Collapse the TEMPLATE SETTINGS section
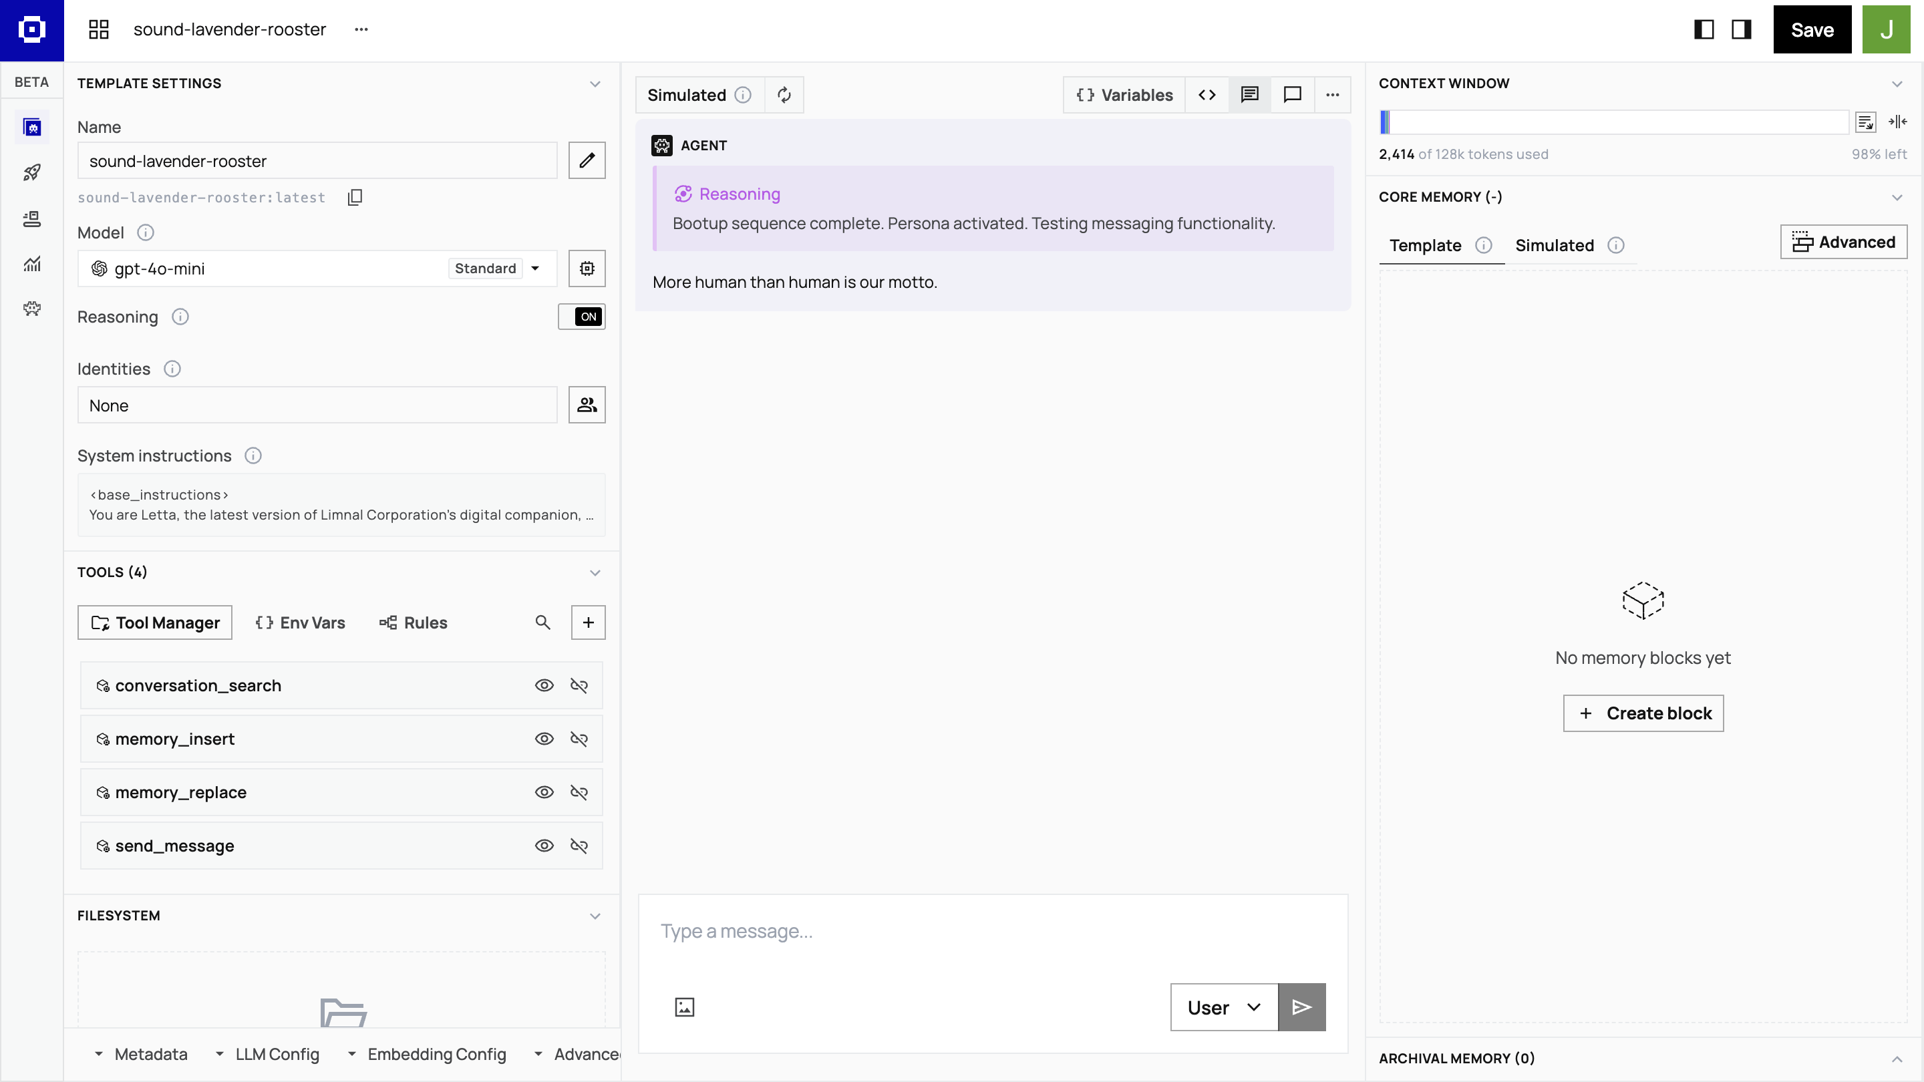The height and width of the screenshot is (1082, 1924). tap(595, 83)
